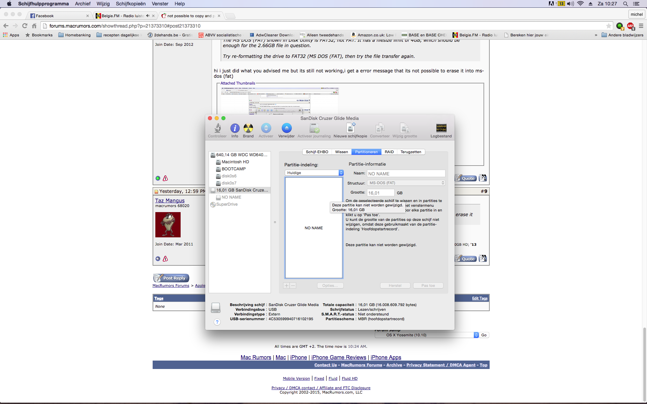Click the MacRumors Forums breadcrumb link
647x404 pixels.
(x=171, y=285)
